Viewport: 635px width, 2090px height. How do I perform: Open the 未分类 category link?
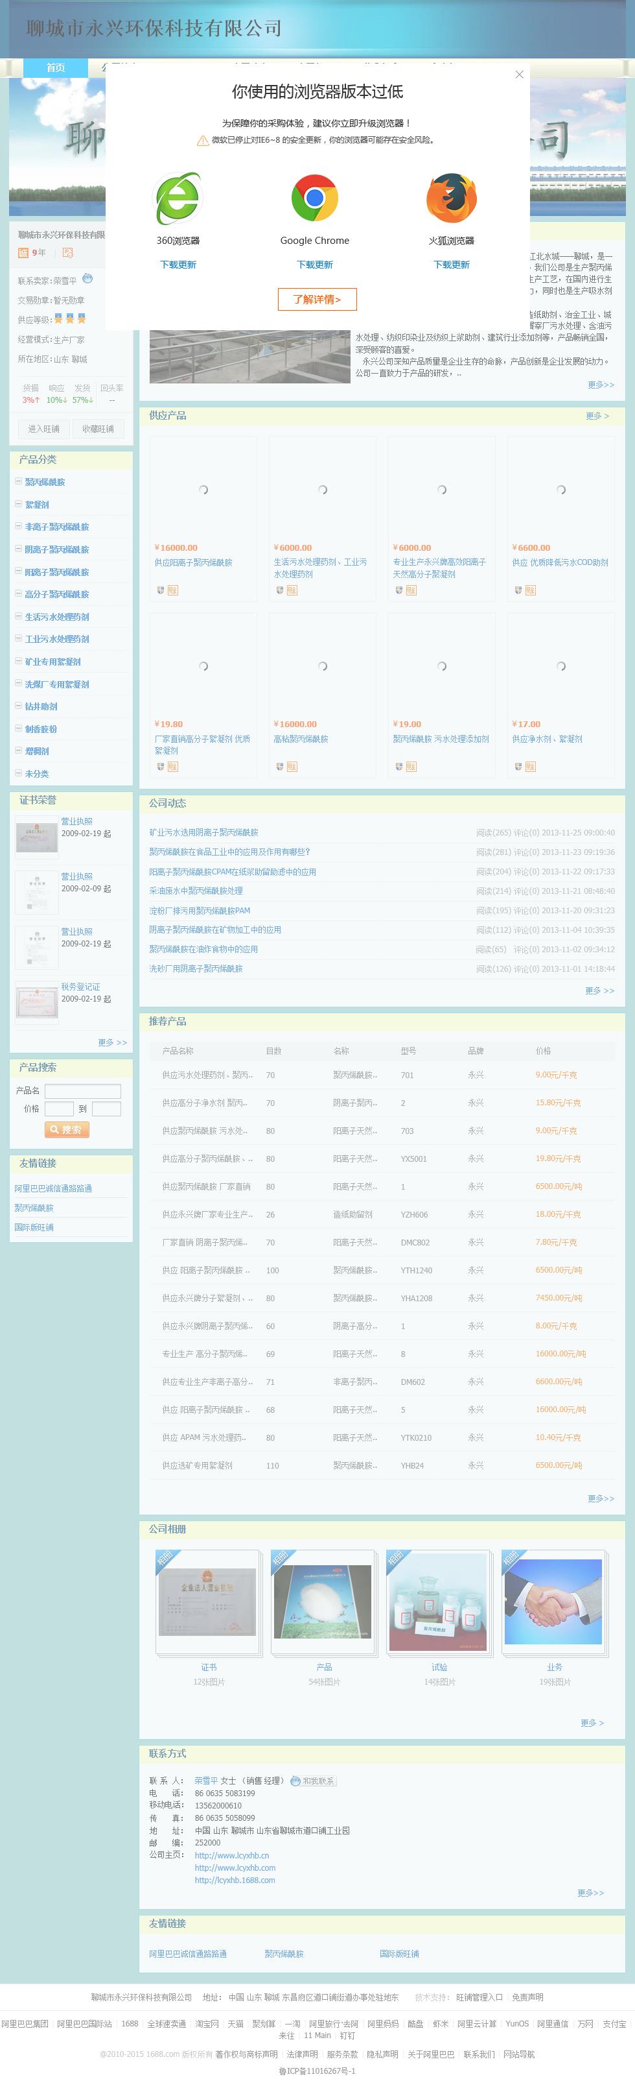36,773
